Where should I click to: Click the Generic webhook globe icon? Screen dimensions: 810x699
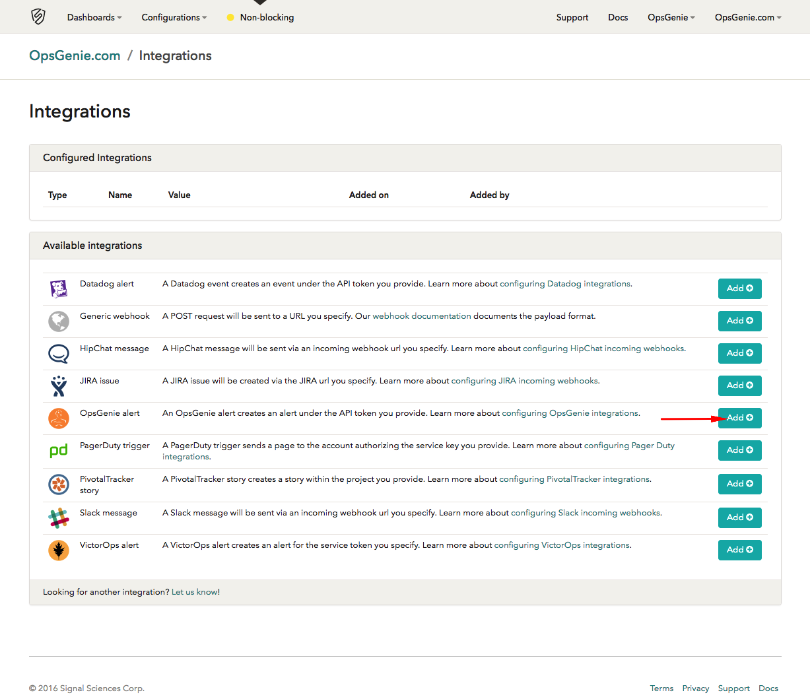click(59, 321)
